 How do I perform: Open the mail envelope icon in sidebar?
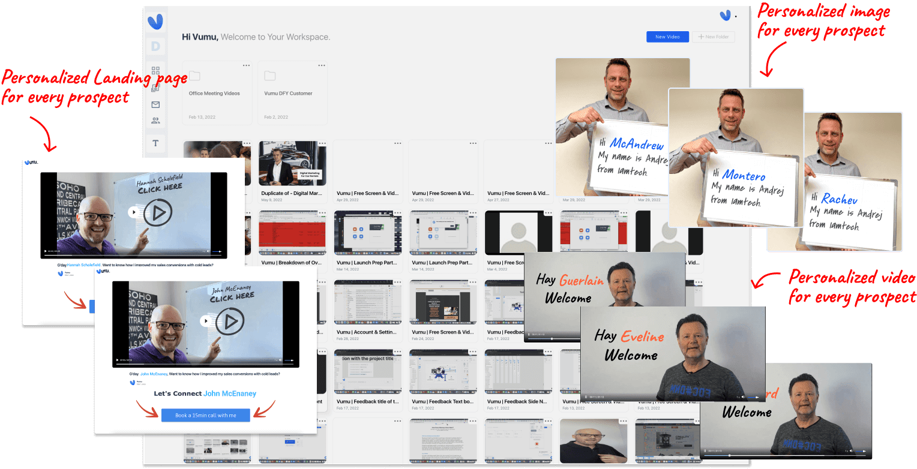156,104
